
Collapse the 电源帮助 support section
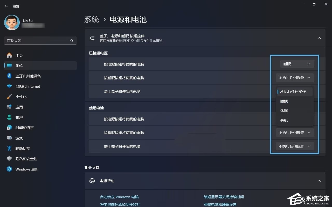click(x=319, y=181)
